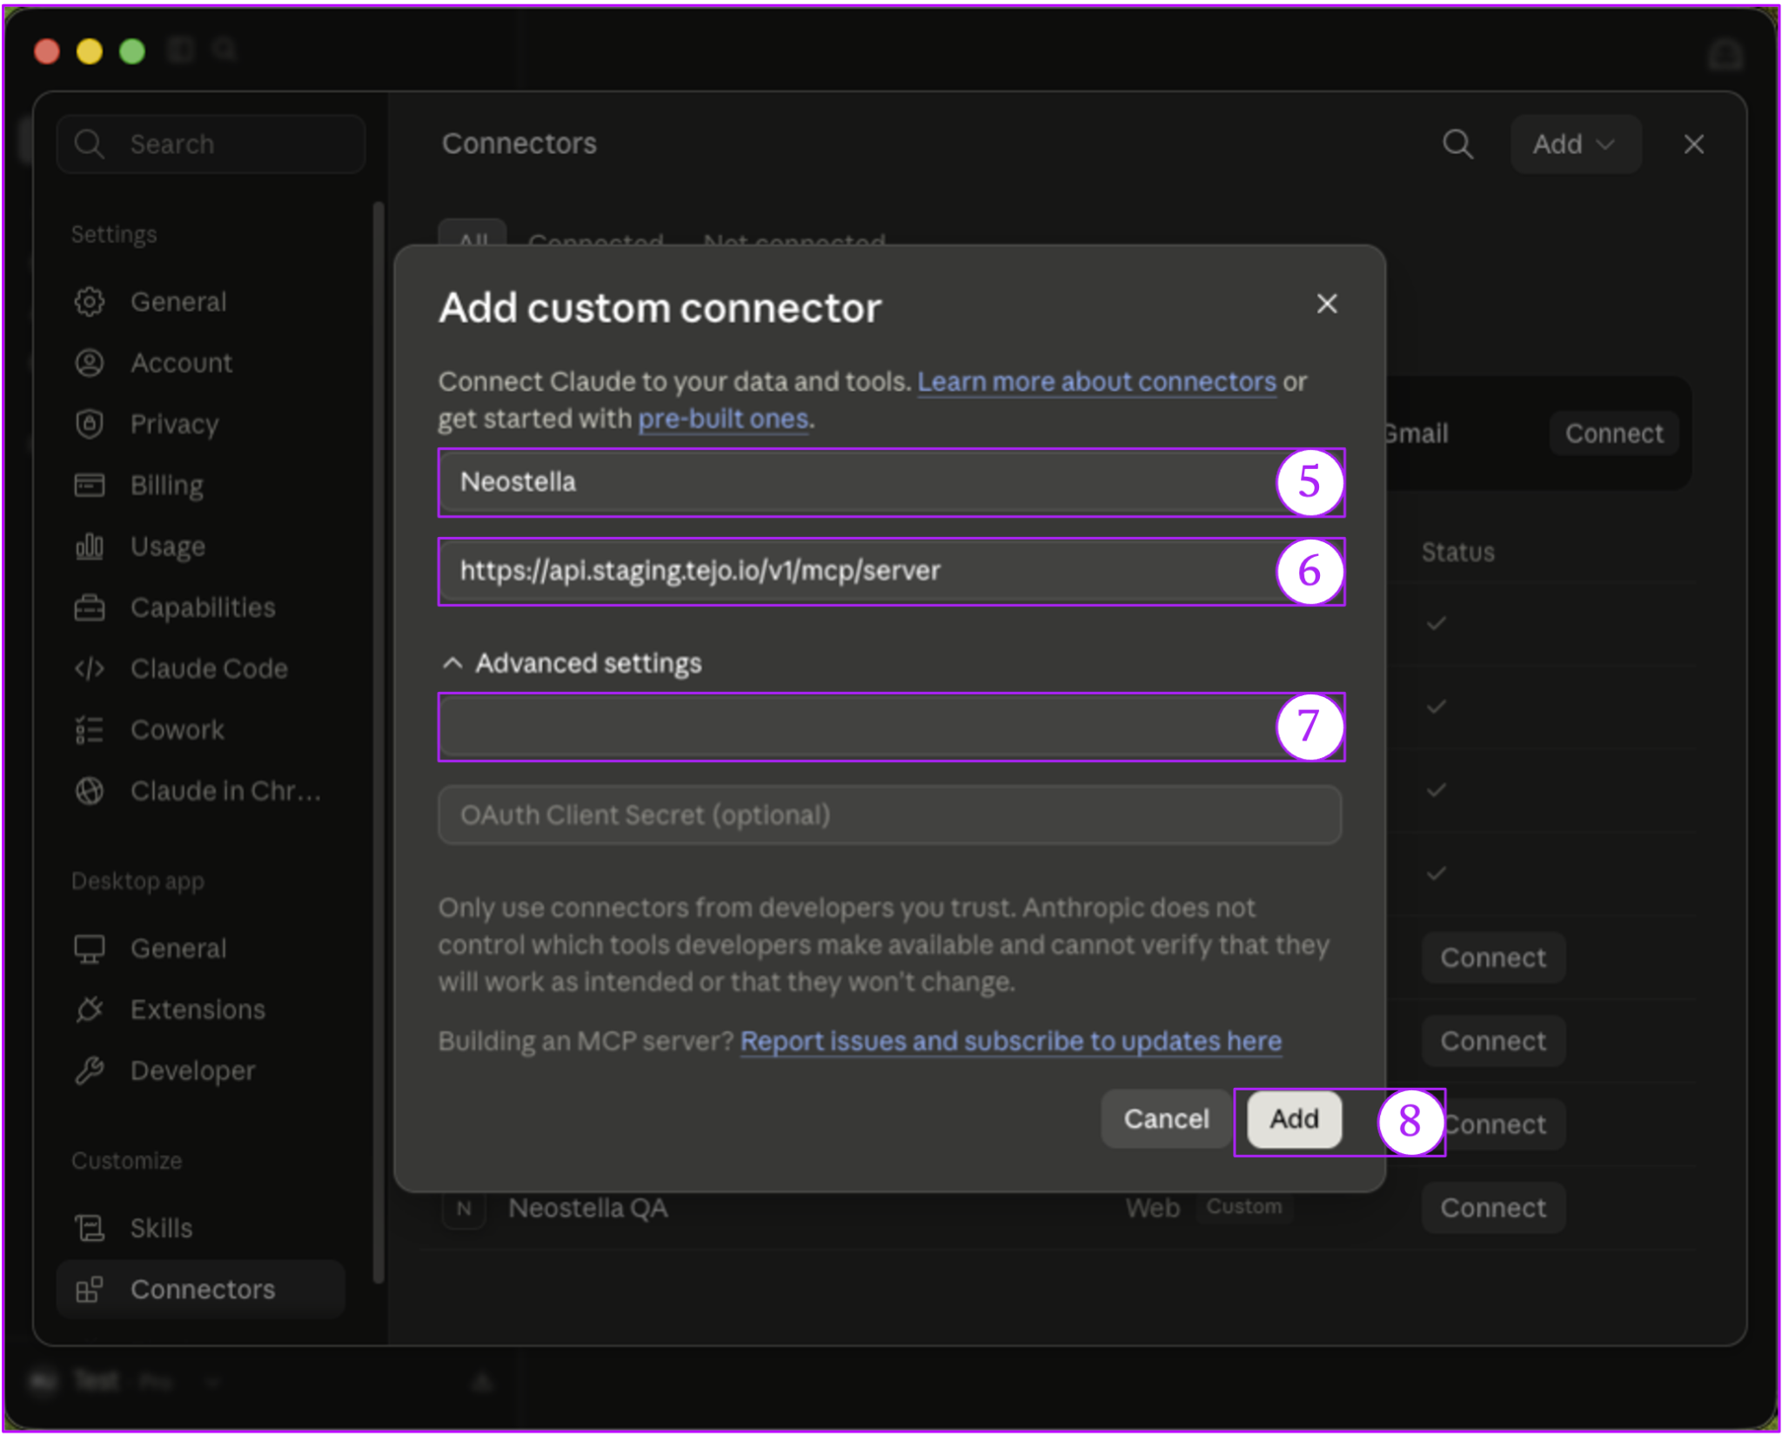Click the connector name field containing Neostella
The width and height of the screenshot is (1782, 1435).
point(889,481)
